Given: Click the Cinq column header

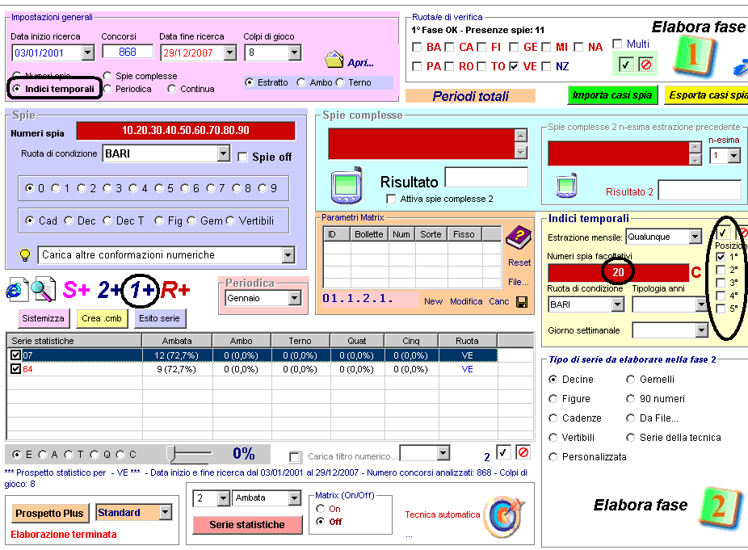Looking at the screenshot, I should pyautogui.click(x=410, y=341).
